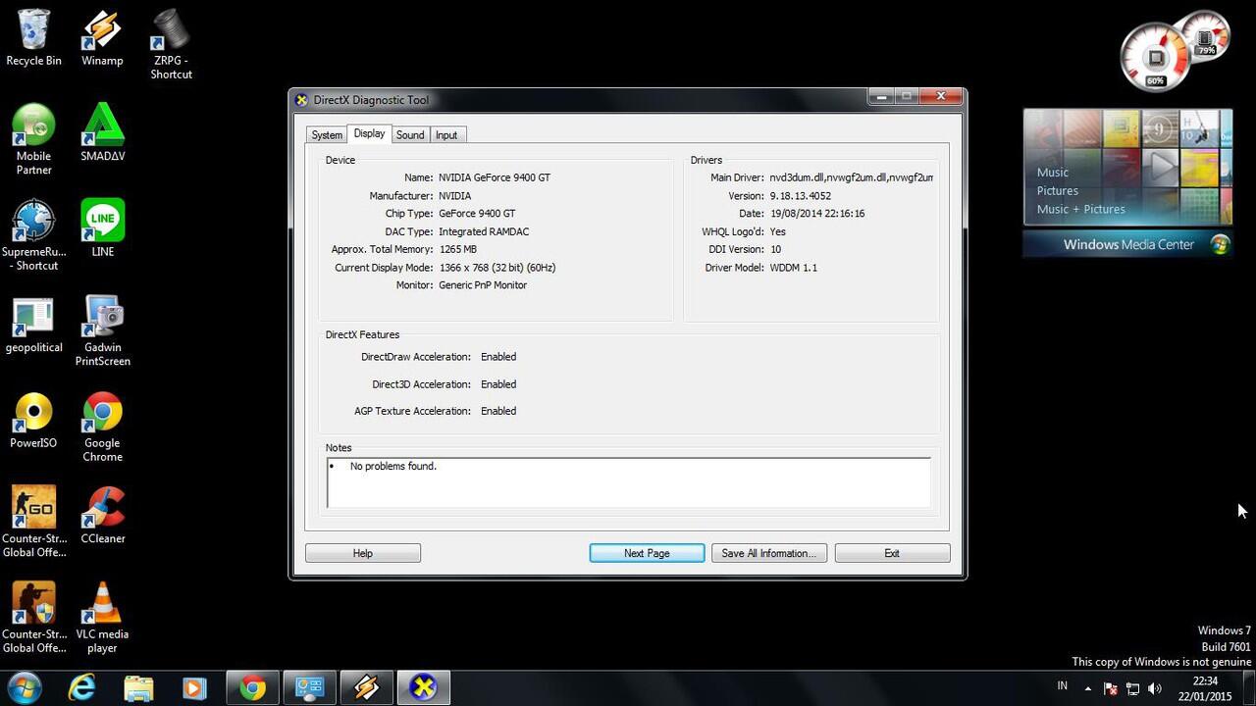Open the Input tab

(446, 135)
